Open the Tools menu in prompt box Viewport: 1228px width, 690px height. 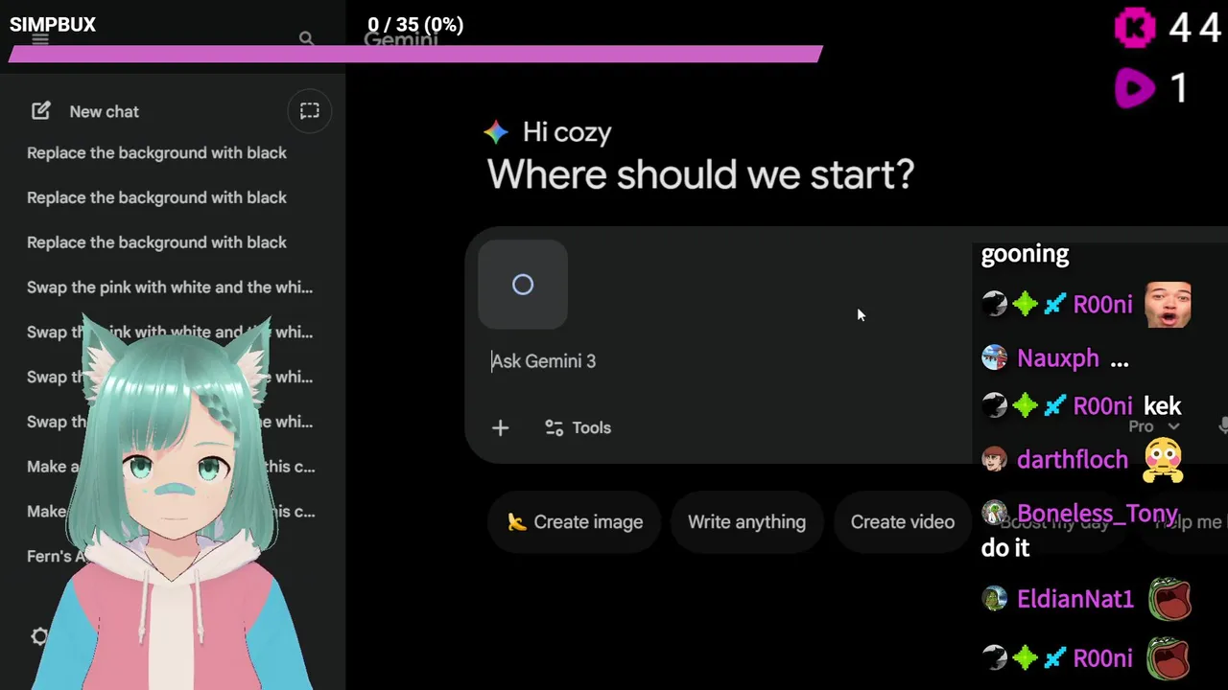tap(578, 428)
